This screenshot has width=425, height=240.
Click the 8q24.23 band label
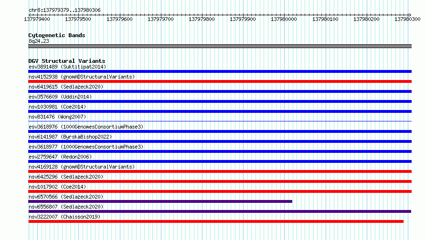coord(39,41)
